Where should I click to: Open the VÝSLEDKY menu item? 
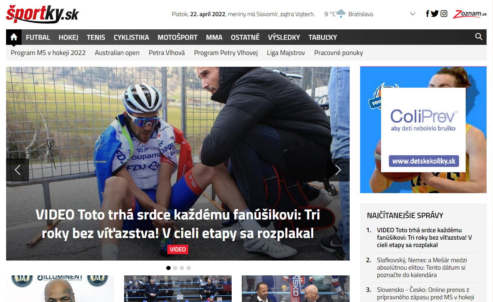284,37
